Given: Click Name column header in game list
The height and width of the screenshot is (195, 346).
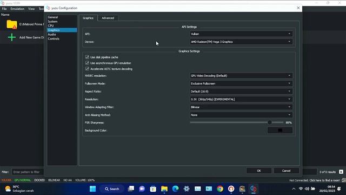Looking at the screenshot, I should coord(5,15).
